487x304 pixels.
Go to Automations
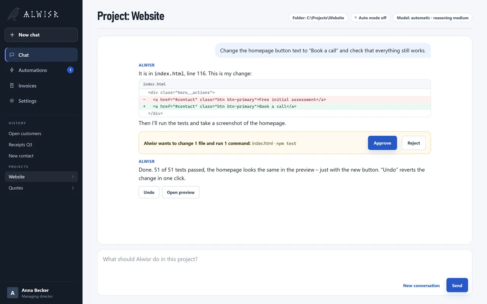pyautogui.click(x=41, y=70)
